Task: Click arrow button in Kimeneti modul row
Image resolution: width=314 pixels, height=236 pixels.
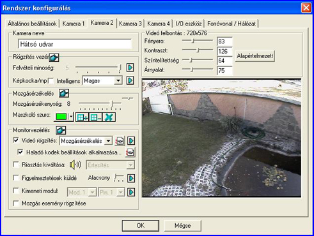Action: point(131,192)
